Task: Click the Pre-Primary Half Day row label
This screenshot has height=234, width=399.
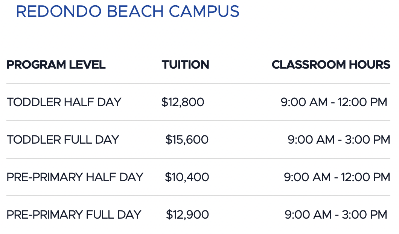Action: click(x=75, y=177)
